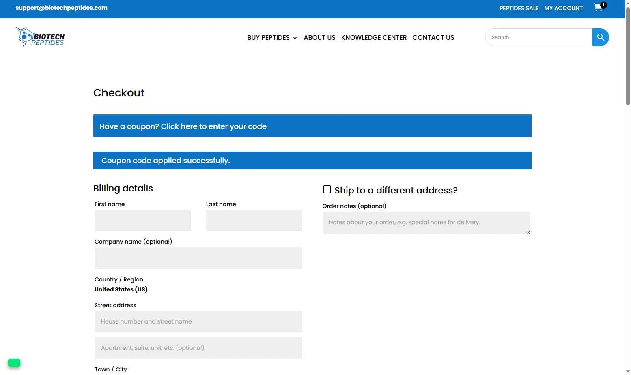Open the green chat widget
Image resolution: width=631 pixels, height=375 pixels.
click(14, 363)
